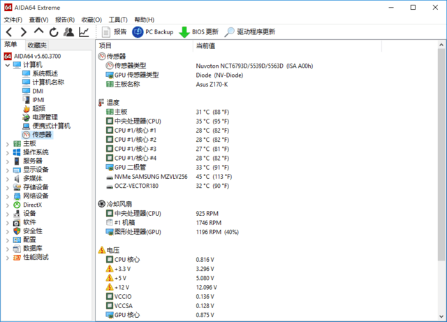
Task: Click the 配置 tree icon
Action: (17, 240)
